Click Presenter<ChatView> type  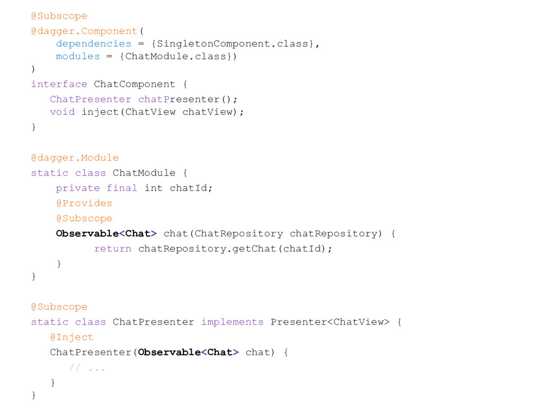330,322
